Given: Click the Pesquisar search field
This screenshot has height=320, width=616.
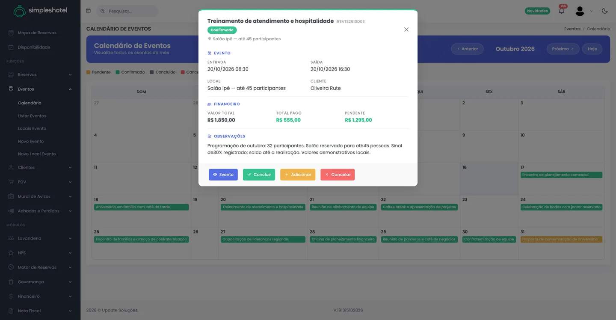Looking at the screenshot, I should coord(127,11).
